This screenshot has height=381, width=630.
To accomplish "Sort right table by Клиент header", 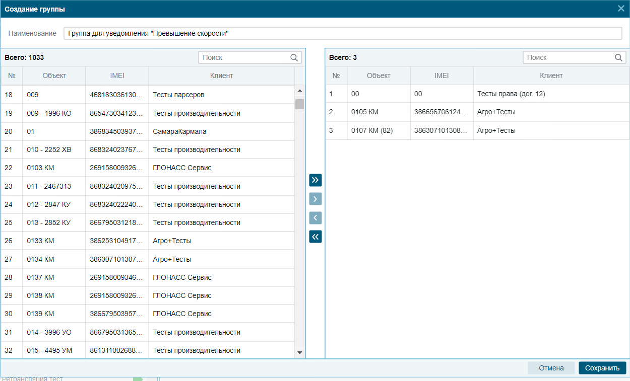I will [551, 75].
